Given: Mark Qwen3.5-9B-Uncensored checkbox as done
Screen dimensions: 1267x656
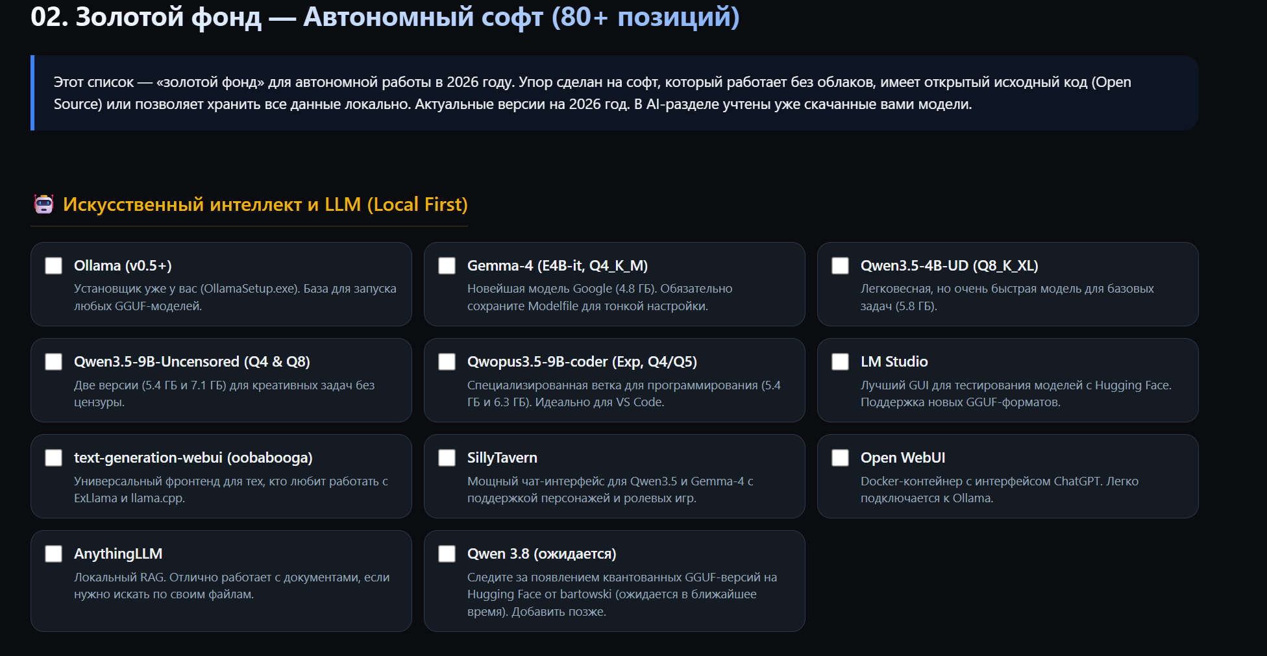Looking at the screenshot, I should 53,361.
